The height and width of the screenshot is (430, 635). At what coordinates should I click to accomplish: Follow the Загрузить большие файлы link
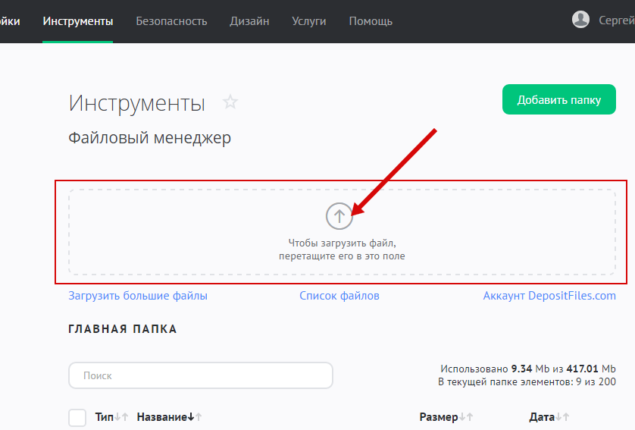[138, 296]
